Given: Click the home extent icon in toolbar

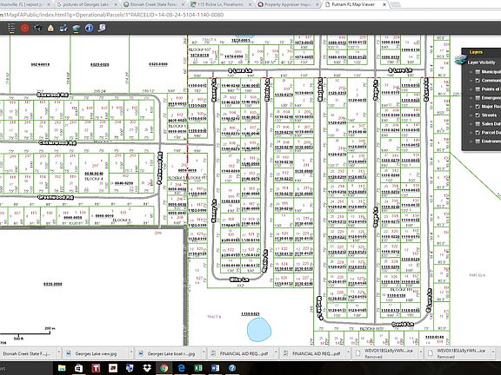Looking at the screenshot, I should tap(50, 28).
